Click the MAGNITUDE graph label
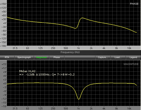This screenshot has height=110, width=141. point(131,64)
